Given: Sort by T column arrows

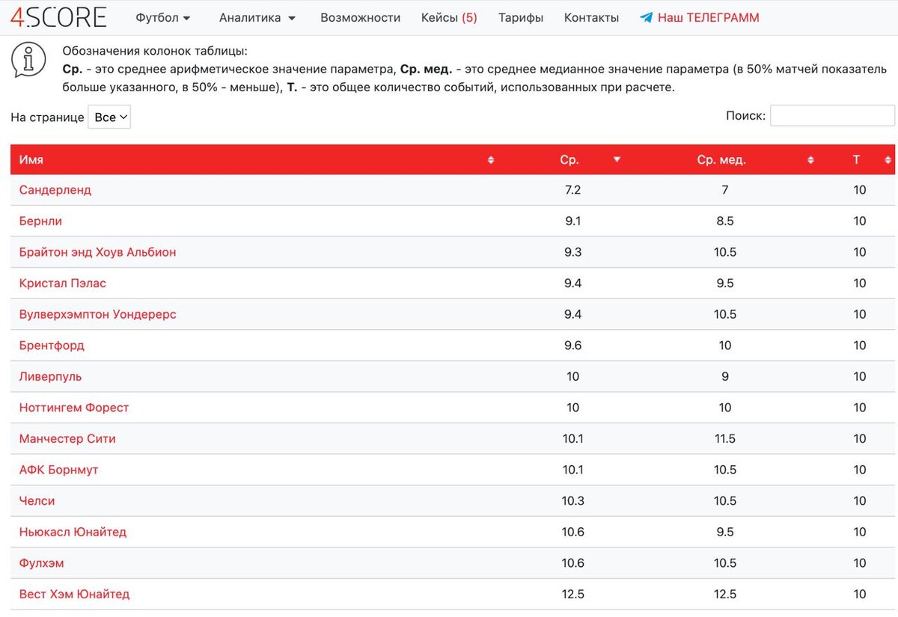Looking at the screenshot, I should (888, 160).
